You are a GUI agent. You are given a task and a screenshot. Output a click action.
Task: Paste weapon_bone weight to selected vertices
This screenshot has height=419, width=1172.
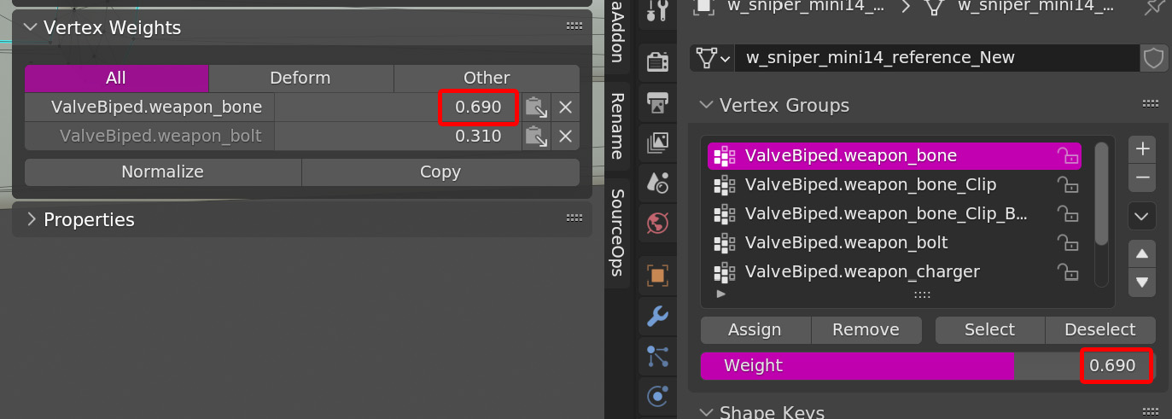536,108
